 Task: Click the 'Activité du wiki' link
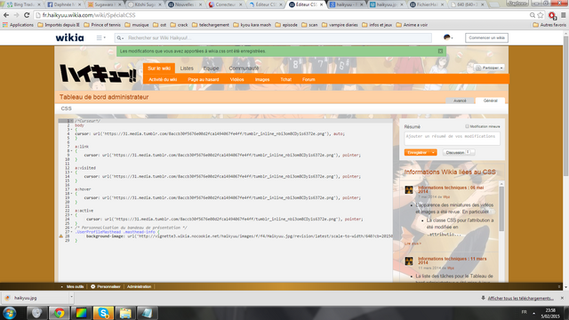point(163,79)
